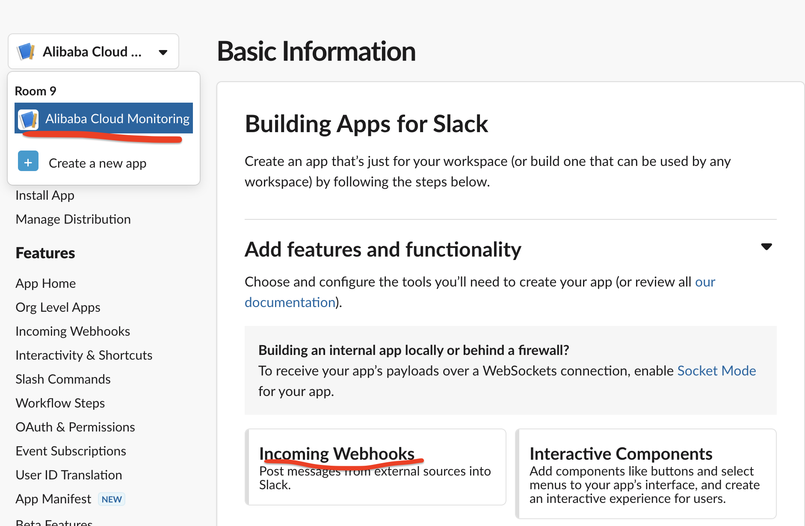Open Org Level Apps section

pyautogui.click(x=58, y=307)
